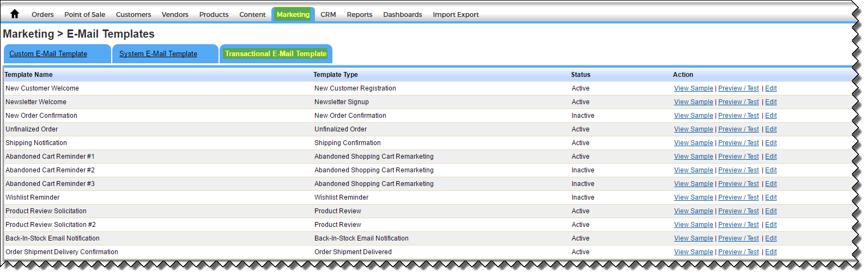The image size is (867, 276).
Task: Edit Abandoned Cart Reminder #2 template
Action: pos(771,170)
